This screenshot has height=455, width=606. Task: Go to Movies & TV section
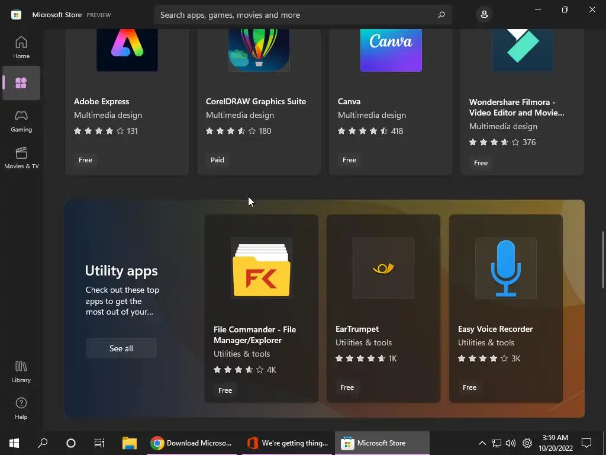21,158
